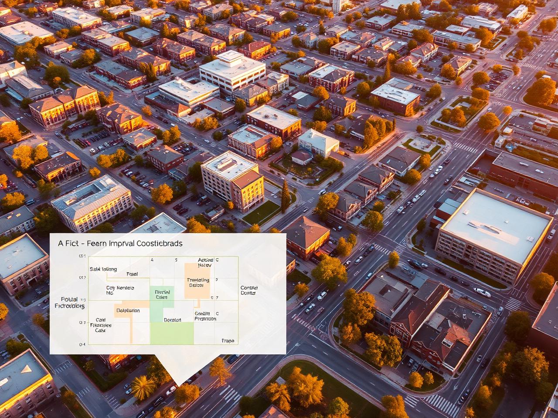Select the "S" marker on the chart

coord(176,260)
